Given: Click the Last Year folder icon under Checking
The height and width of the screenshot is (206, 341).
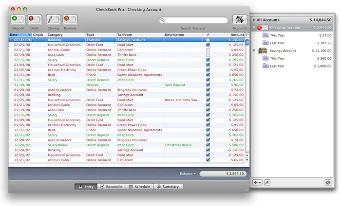Looking at the screenshot, I should [265, 43].
